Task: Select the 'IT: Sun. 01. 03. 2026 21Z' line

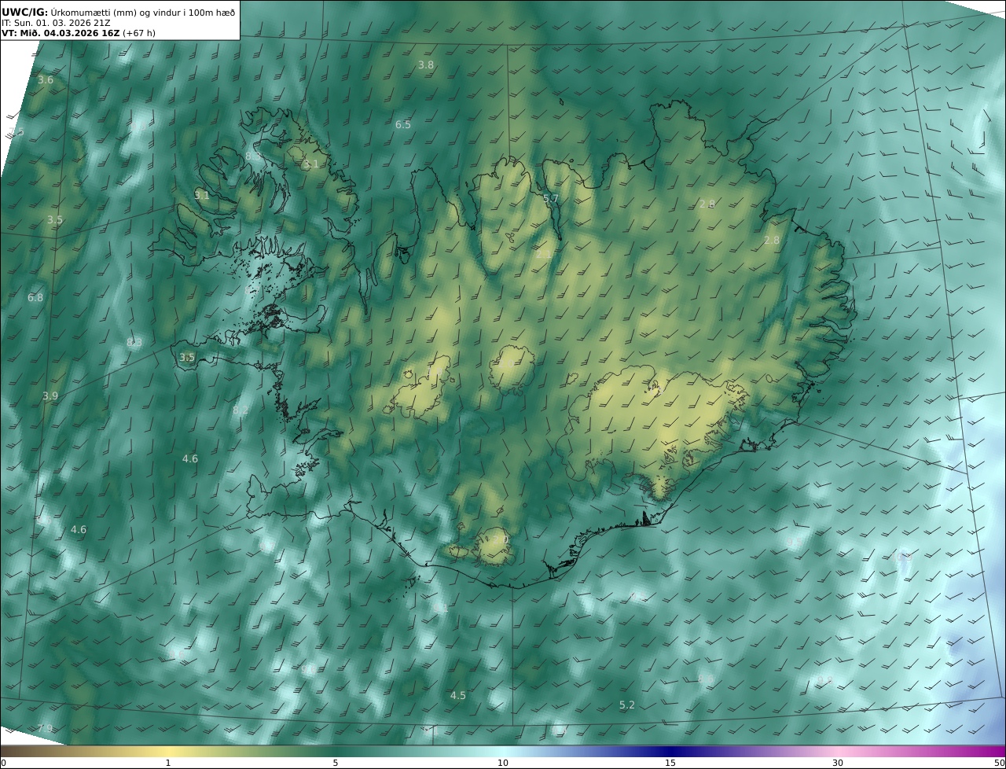Action: tap(56, 23)
